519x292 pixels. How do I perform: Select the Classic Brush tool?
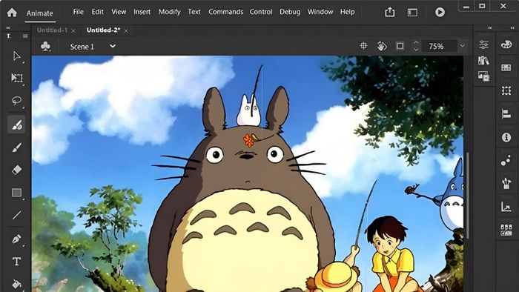click(16, 147)
